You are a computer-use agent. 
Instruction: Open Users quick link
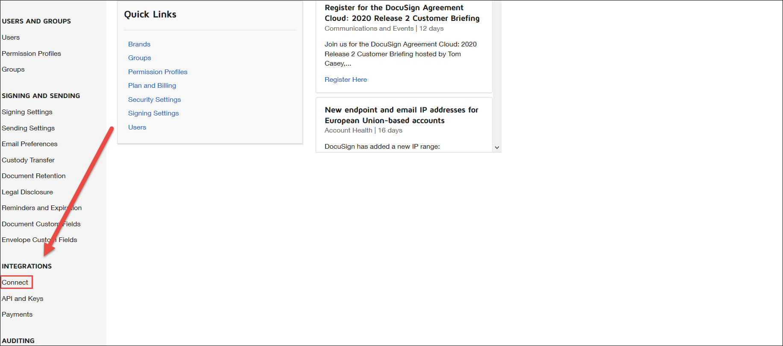click(x=137, y=127)
